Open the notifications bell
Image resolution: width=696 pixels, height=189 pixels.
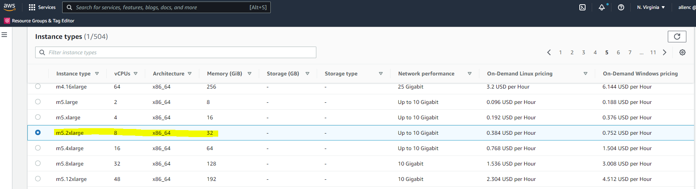602,7
